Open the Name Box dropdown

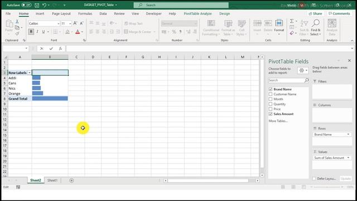pos(26,49)
